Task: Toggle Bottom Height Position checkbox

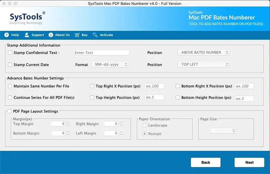Action: coord(178,97)
